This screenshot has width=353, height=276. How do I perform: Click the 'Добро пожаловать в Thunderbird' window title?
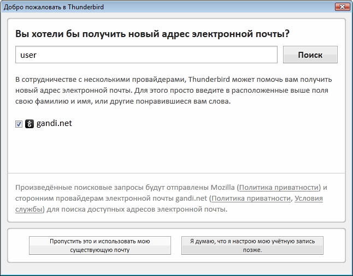click(x=54, y=7)
